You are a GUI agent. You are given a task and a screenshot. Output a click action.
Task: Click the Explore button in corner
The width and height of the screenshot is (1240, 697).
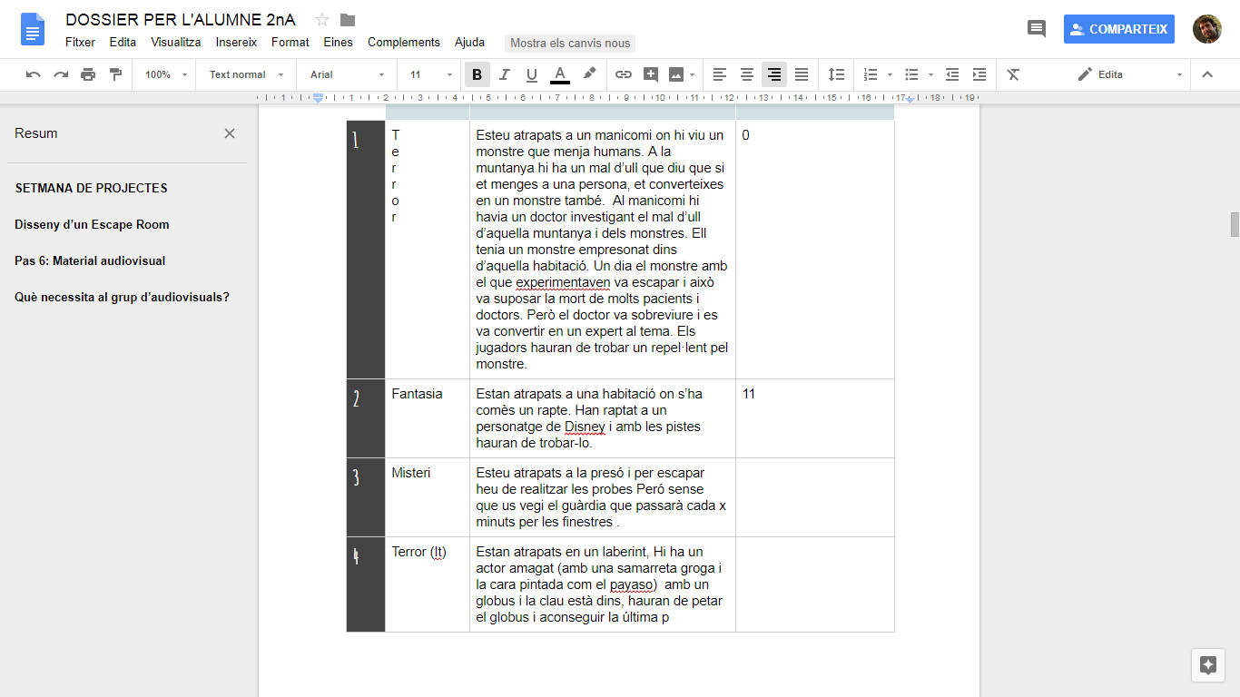coord(1207,664)
